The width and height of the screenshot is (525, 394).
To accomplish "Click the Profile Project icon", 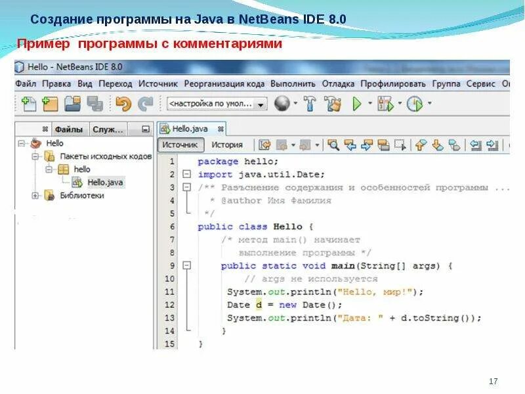I will 415,104.
